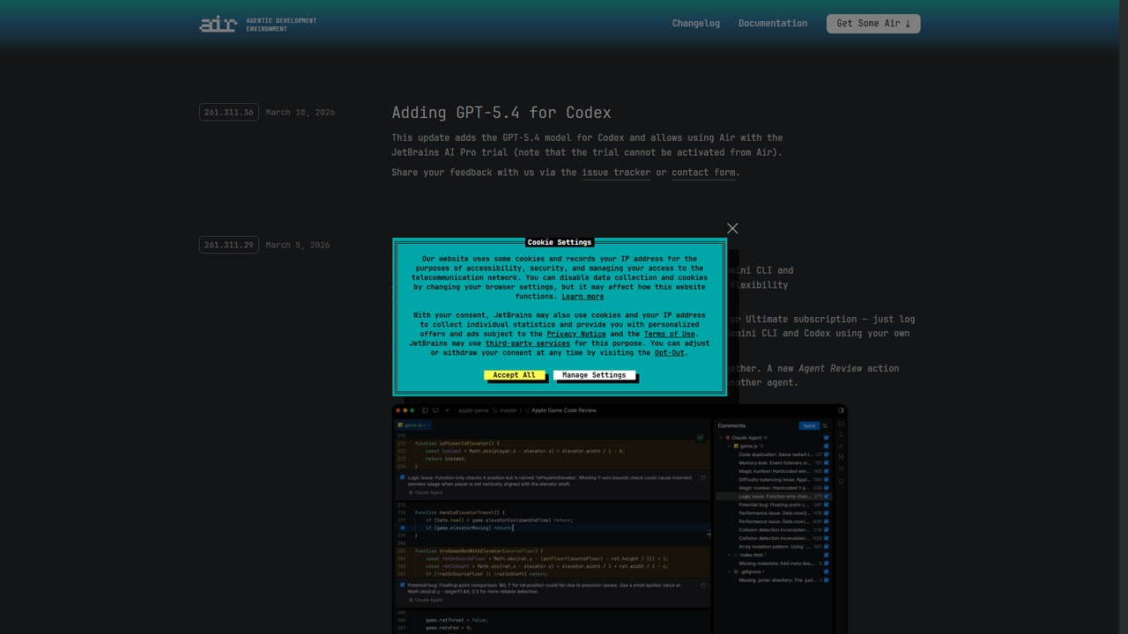Viewport: 1128px width, 634px height.
Task: Open the search icon in embedded right sidebar
Action: pos(841,435)
